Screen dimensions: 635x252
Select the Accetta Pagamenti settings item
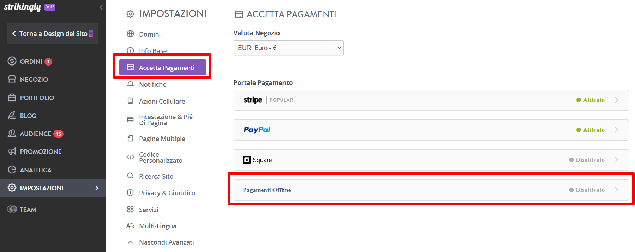coord(163,67)
